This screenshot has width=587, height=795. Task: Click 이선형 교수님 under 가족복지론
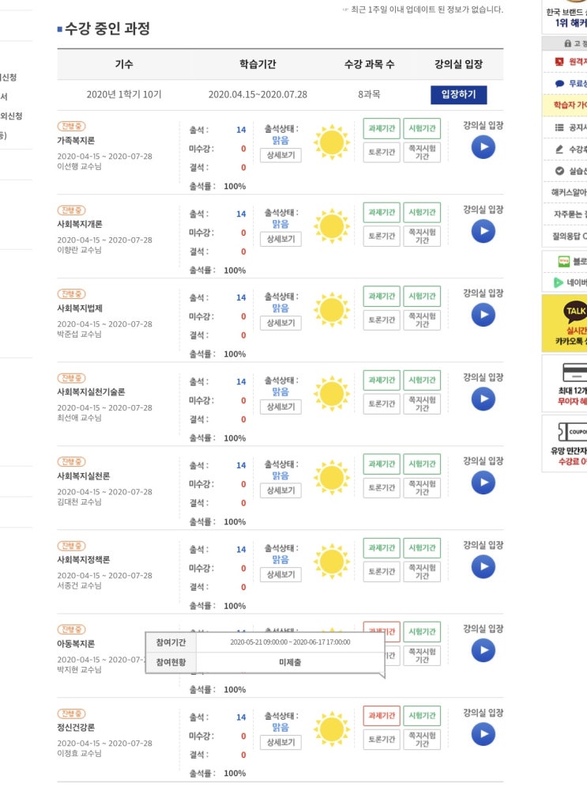point(79,166)
